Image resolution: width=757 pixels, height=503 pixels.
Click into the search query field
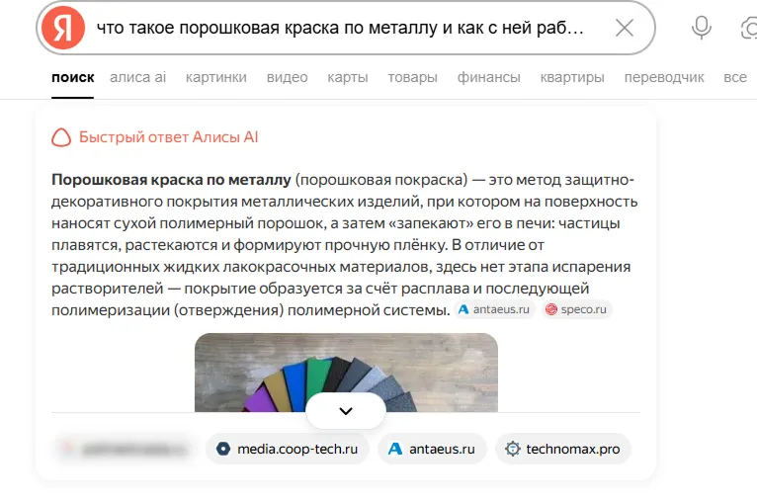[340, 28]
